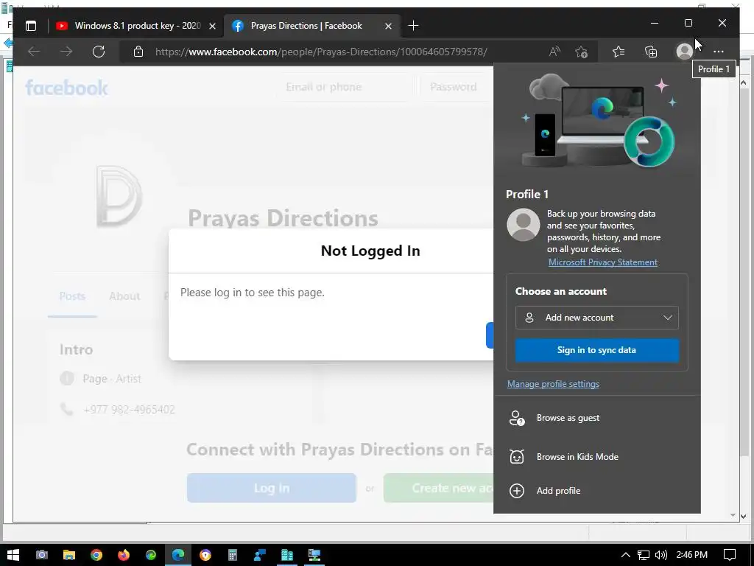Choose Add profile option
The width and height of the screenshot is (754, 566).
click(596, 491)
